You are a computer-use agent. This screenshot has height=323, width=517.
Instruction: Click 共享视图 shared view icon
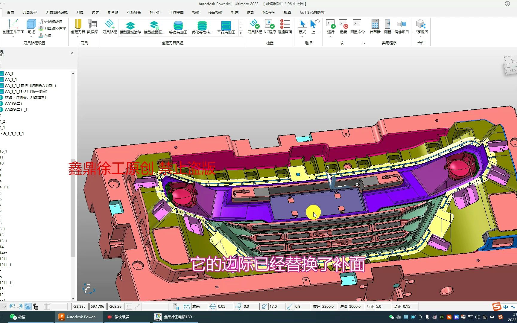click(421, 24)
